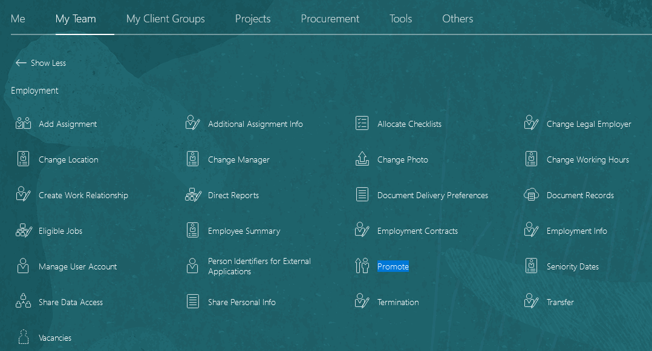652x351 pixels.
Task: Switch to the Tools tab
Action: point(401,19)
